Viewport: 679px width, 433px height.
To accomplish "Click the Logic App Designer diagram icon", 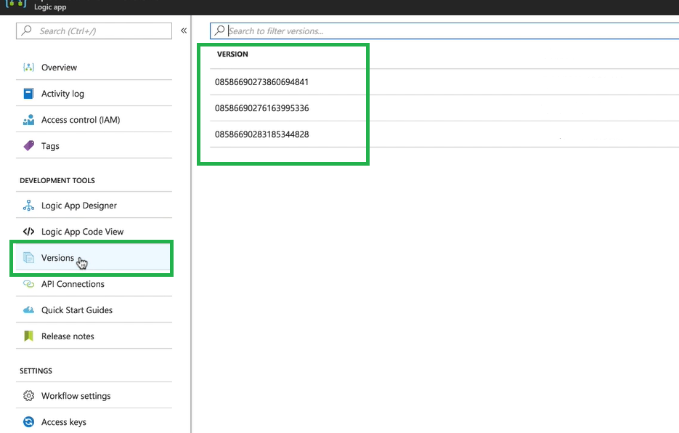I will [29, 206].
